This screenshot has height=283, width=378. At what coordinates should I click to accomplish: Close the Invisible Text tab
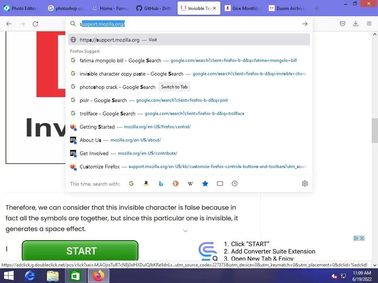pyautogui.click(x=214, y=8)
